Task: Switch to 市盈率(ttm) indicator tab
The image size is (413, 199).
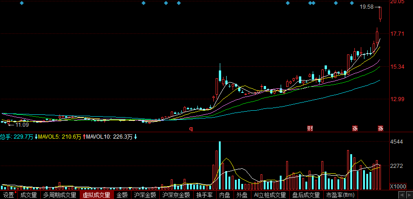Action: point(340,195)
